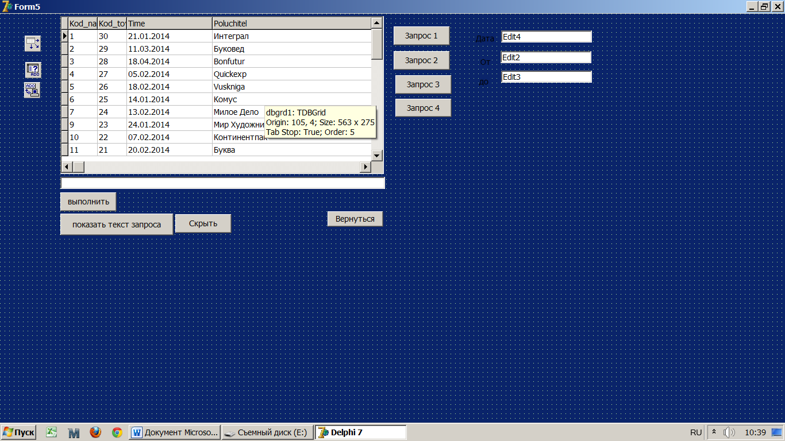Focus the Edit2 input field
785x441 pixels.
547,57
